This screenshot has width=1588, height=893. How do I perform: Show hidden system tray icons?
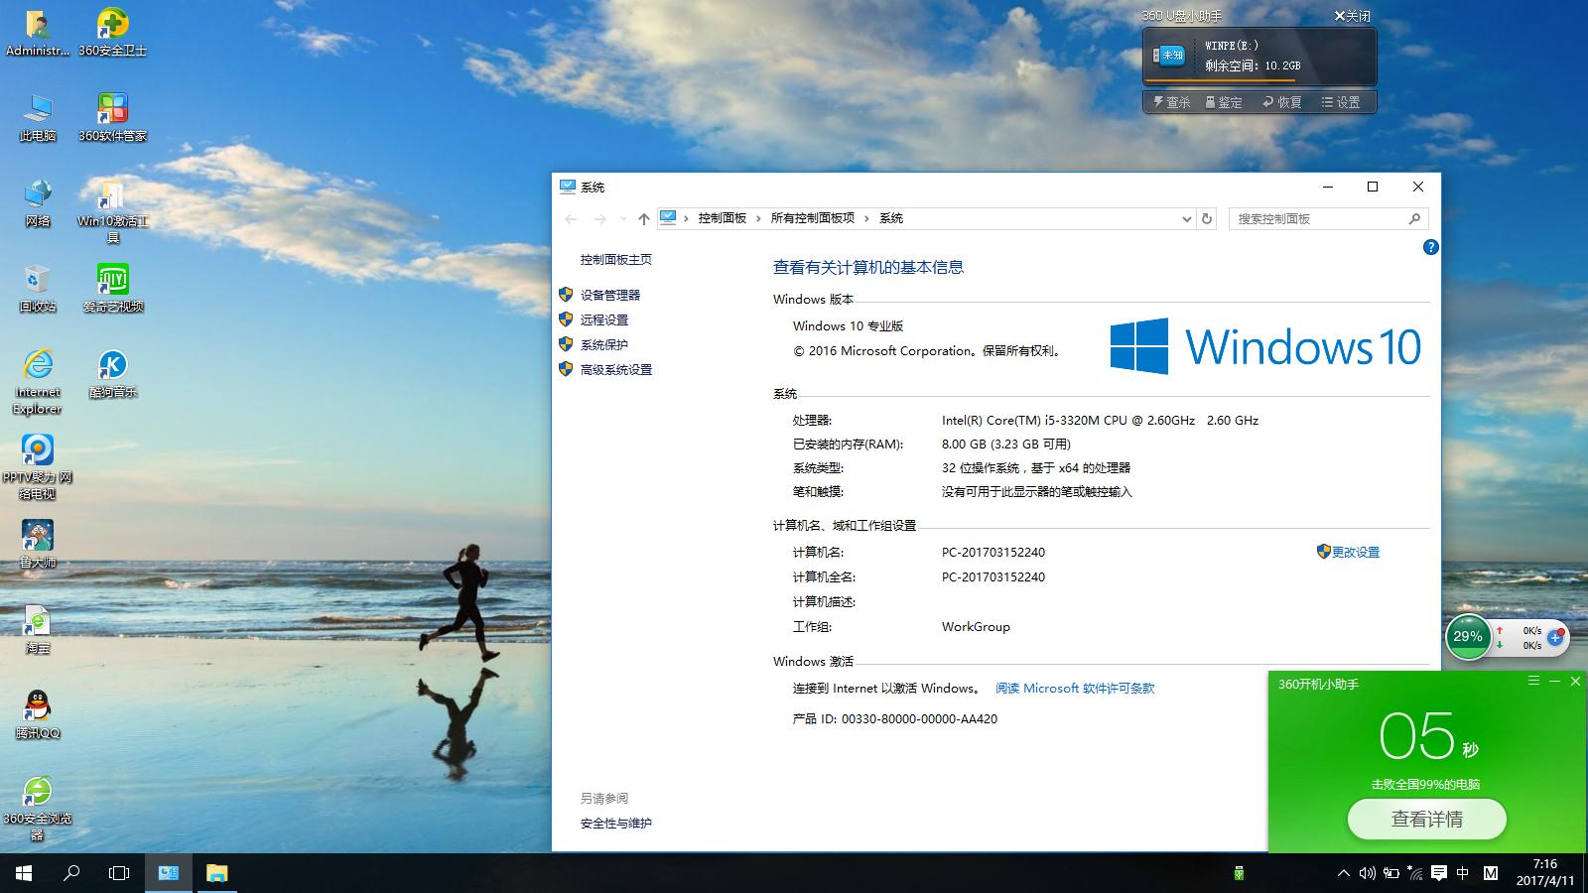coord(1343,873)
